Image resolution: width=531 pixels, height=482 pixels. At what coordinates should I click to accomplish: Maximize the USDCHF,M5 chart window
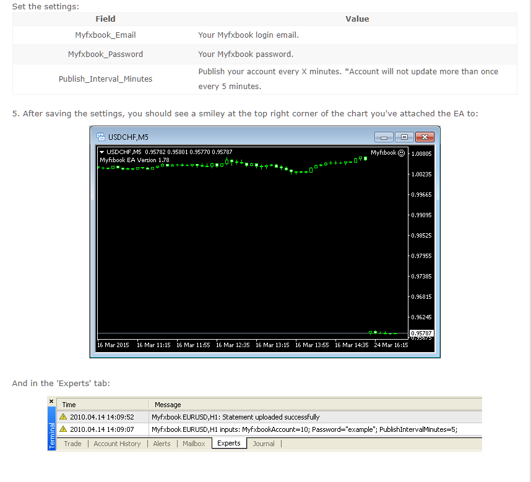tap(404, 137)
